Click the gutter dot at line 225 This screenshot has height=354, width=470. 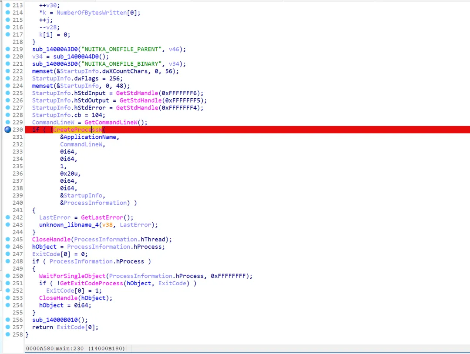tap(7, 93)
